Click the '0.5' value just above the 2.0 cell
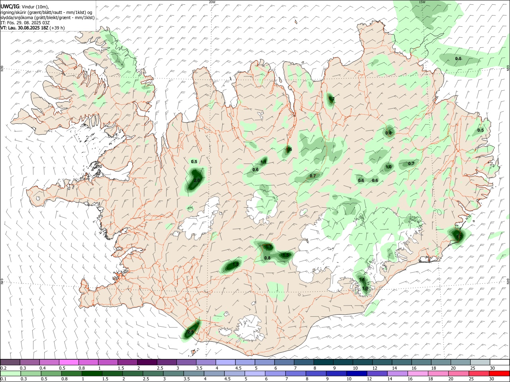 tap(194, 162)
